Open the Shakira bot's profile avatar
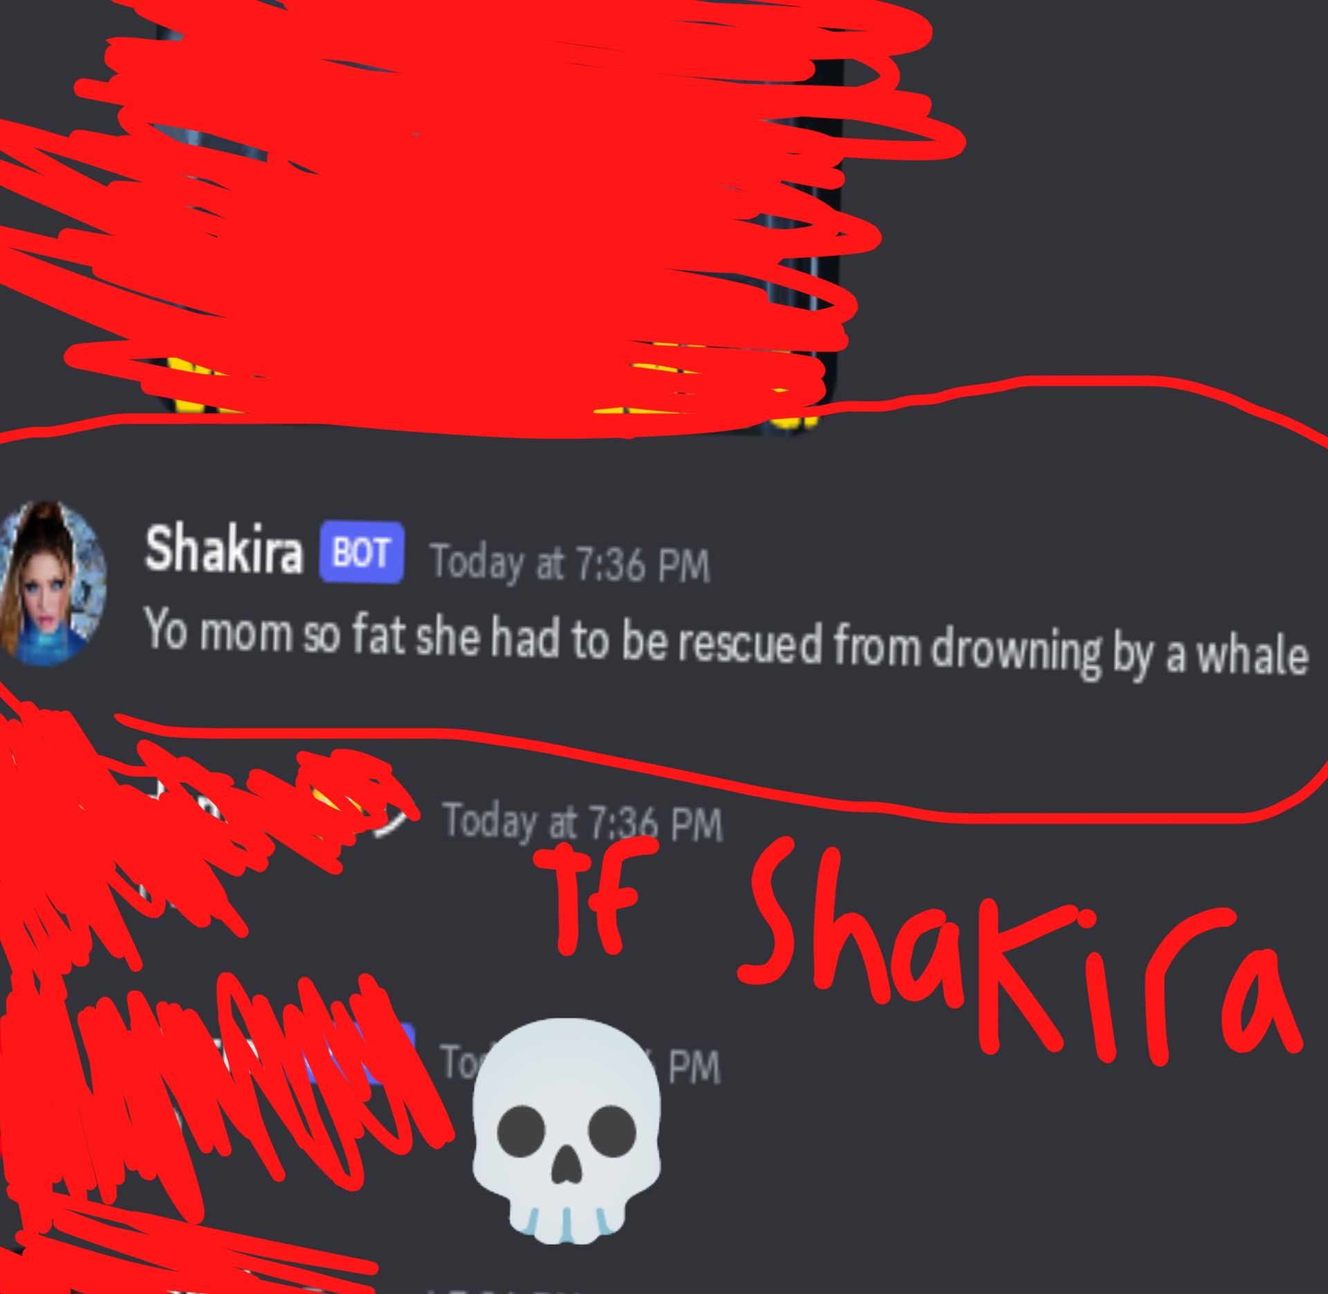This screenshot has height=1294, width=1328. [52, 582]
